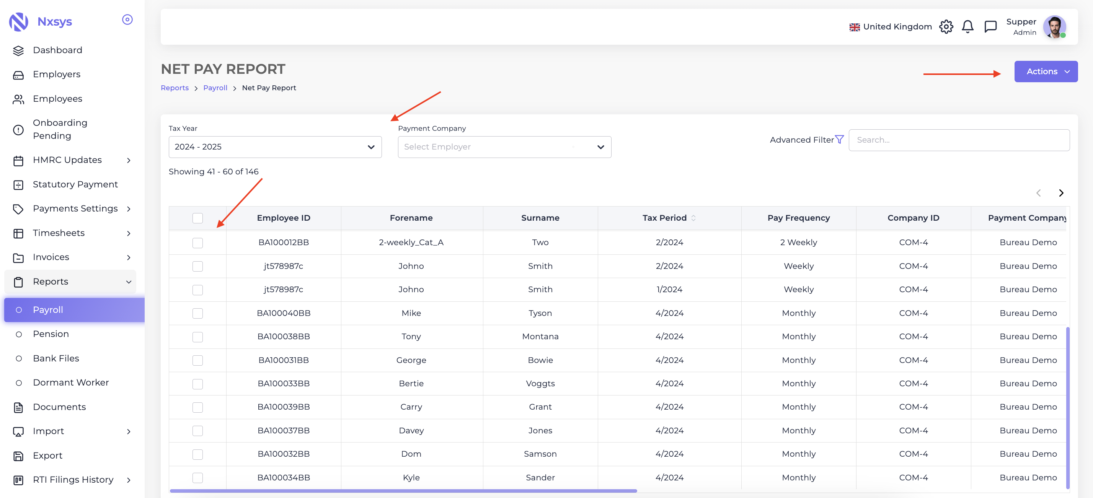Viewport: 1093px width, 498px height.
Task: Expand the HMRC Updates submenu chevron
Action: pos(129,160)
